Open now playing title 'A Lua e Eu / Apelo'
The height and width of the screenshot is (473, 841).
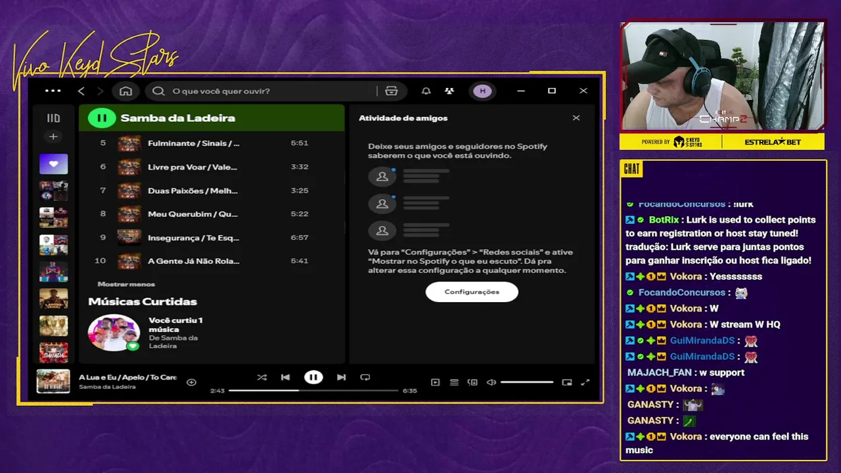128,377
